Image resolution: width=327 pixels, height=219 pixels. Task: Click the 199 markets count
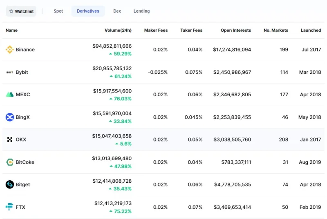tap(284, 49)
